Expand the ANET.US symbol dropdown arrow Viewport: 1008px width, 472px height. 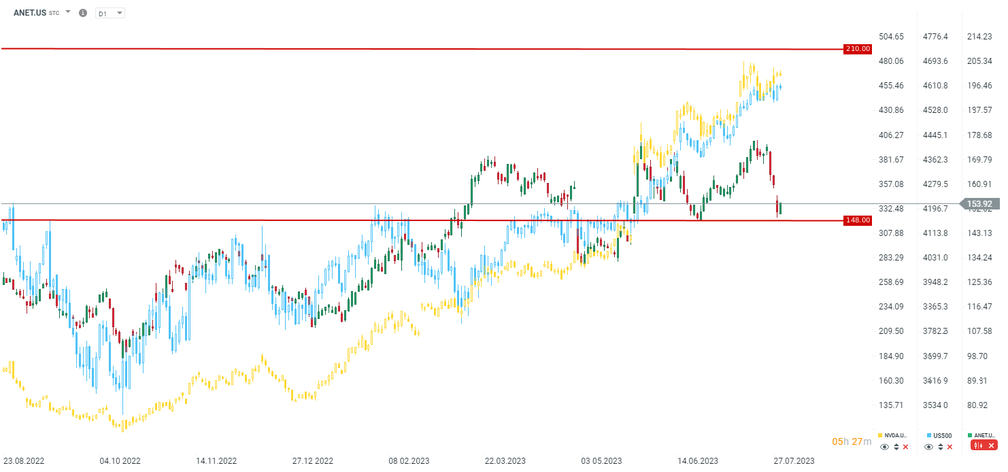click(68, 12)
